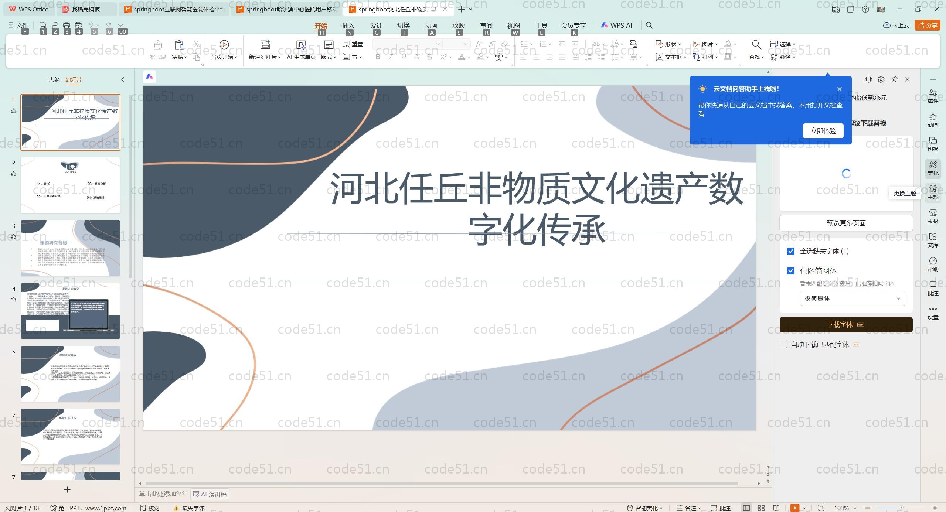This screenshot has width=946, height=512.
Task: Uncheck select all missing fonts checkbox
Action: (791, 251)
